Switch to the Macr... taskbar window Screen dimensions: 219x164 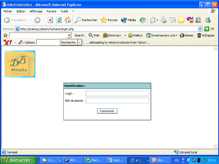coord(94,160)
